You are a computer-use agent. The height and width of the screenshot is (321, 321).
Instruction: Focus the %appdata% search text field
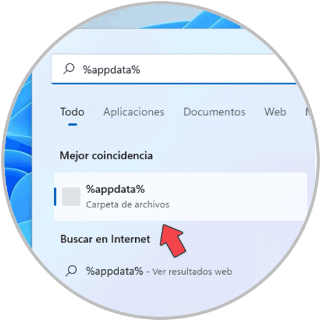[x=175, y=69]
